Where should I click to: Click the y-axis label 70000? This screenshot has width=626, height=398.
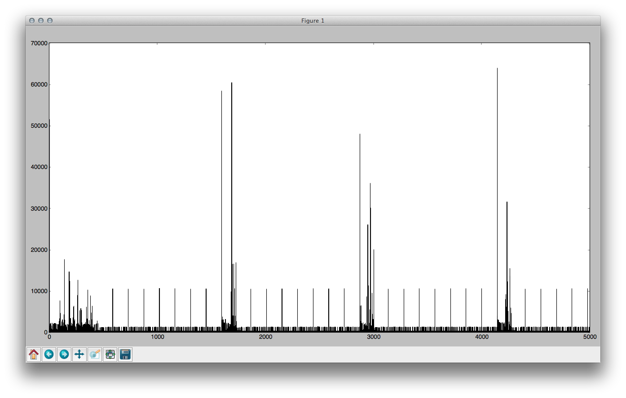(39, 43)
